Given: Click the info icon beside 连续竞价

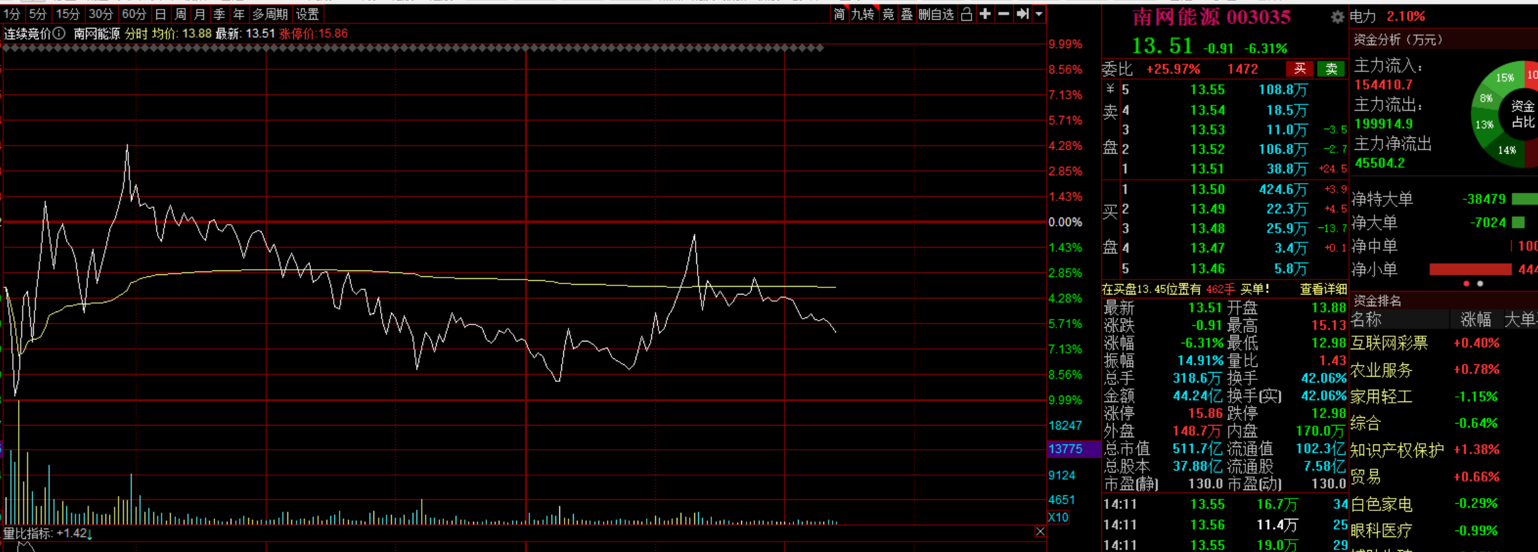Looking at the screenshot, I should tap(59, 33).
